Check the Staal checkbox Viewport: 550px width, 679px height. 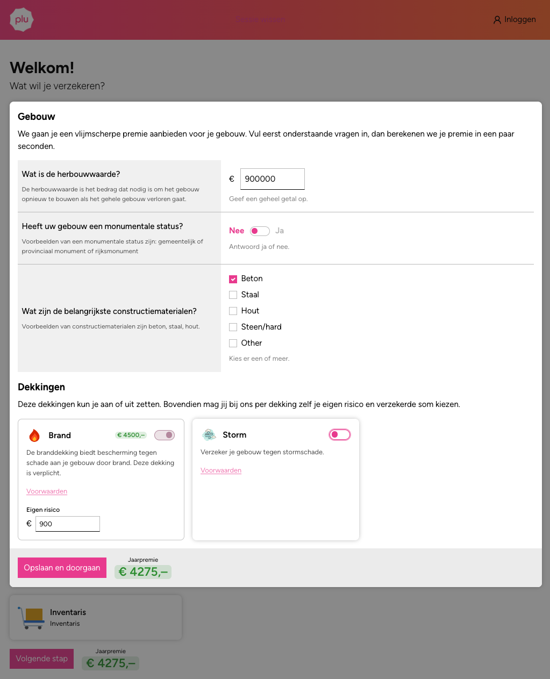(x=233, y=295)
